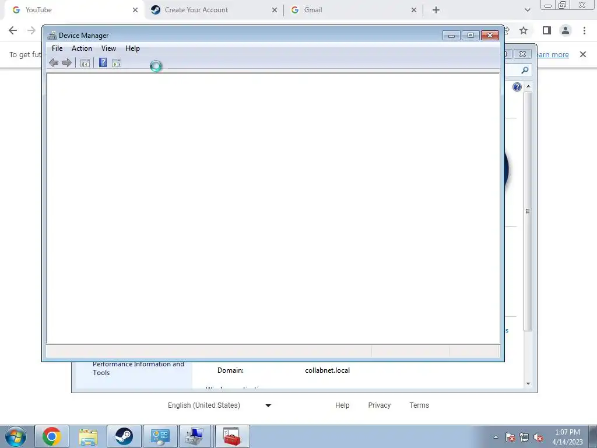Close the Create Your Account tab
597x448 pixels.
pos(275,10)
